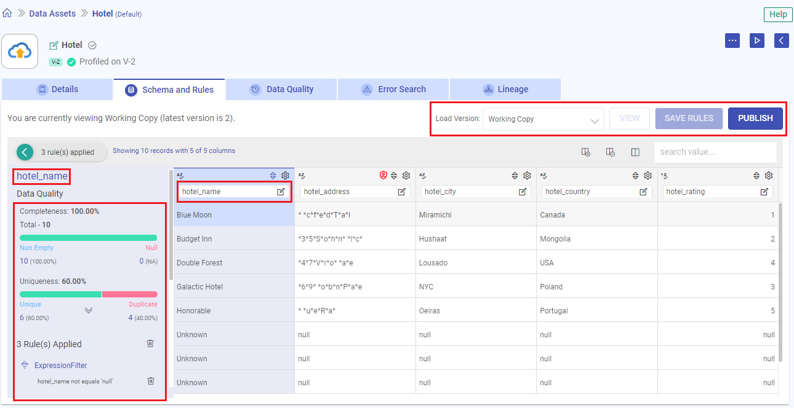Click the play/run icon button

(756, 41)
